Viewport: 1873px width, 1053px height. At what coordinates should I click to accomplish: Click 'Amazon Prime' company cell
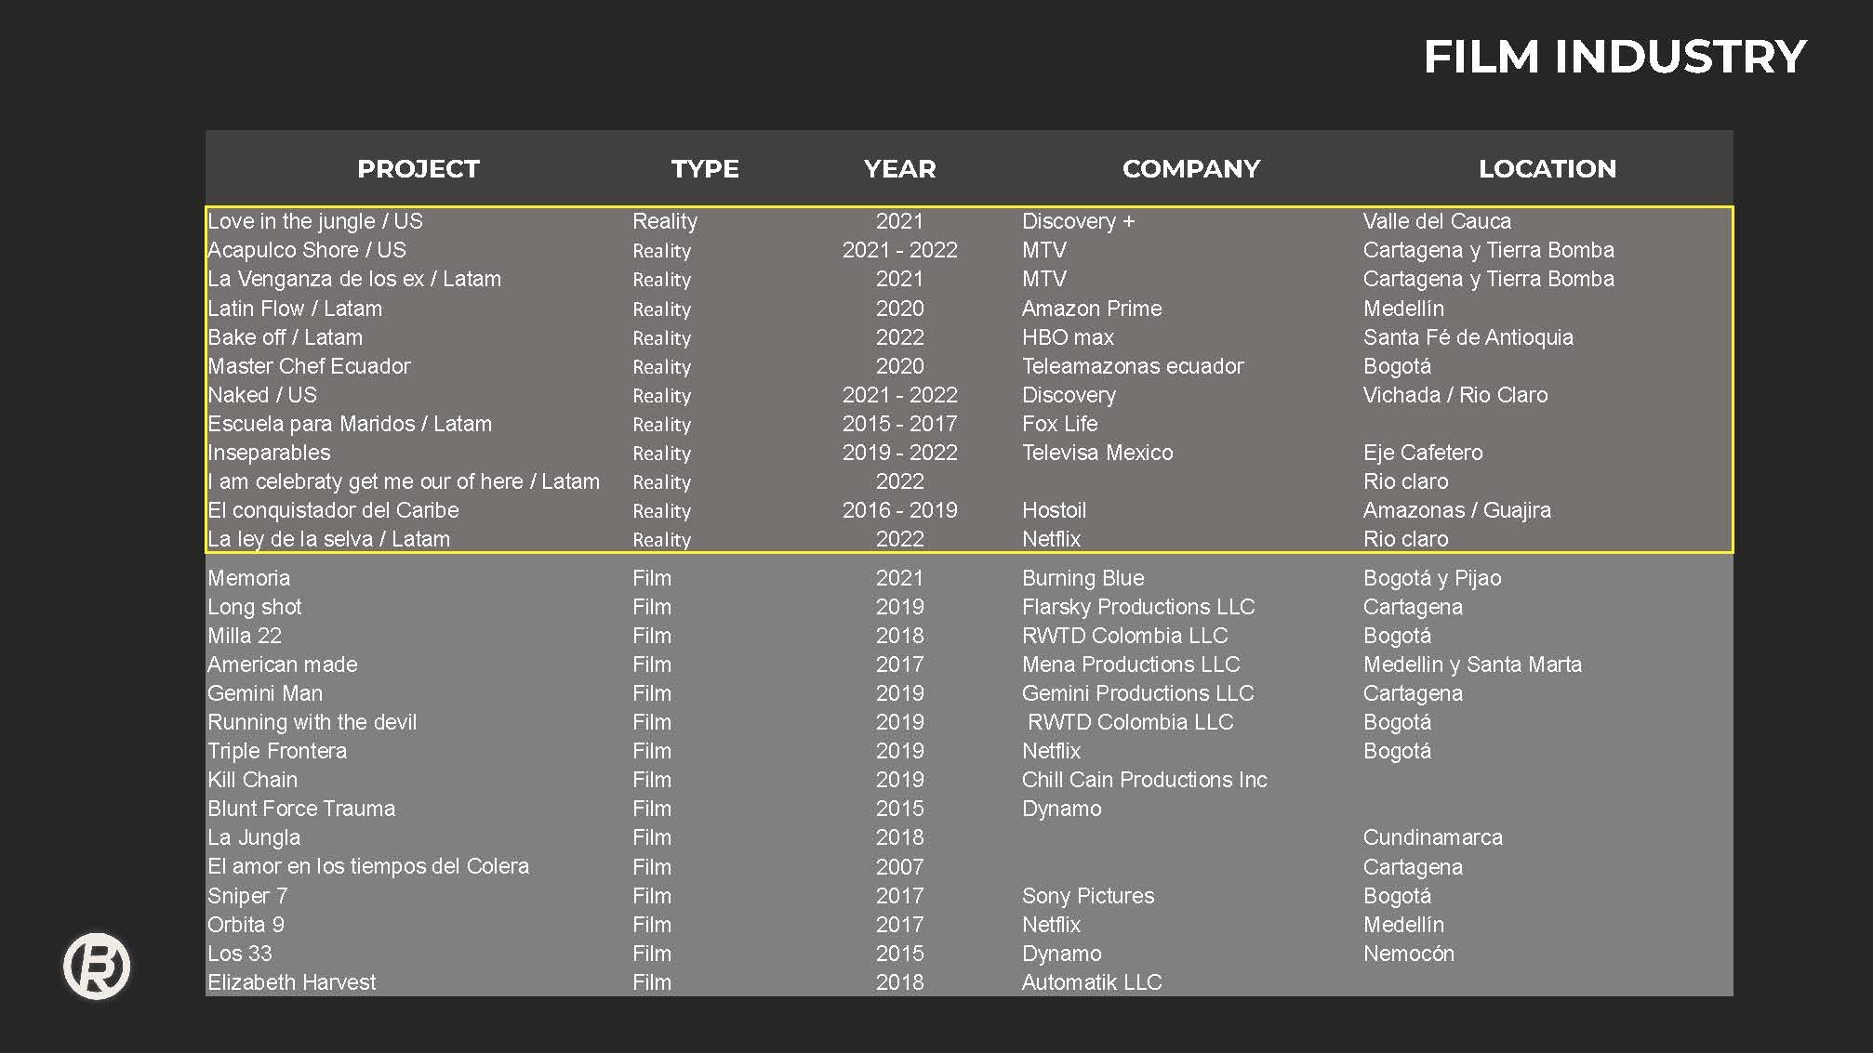coord(1092,309)
